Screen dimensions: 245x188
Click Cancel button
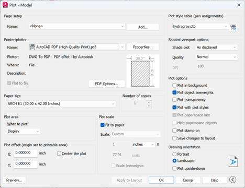pyautogui.click(x=188, y=180)
